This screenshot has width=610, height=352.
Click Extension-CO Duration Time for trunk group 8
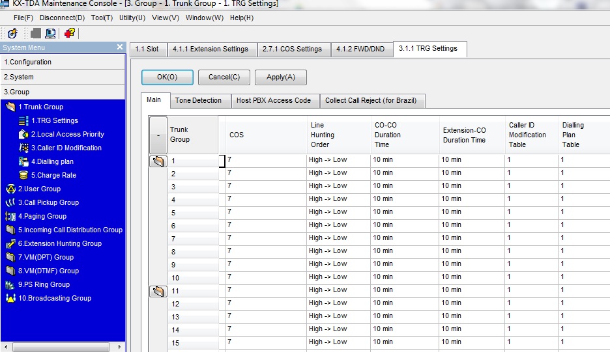pyautogui.click(x=472, y=251)
